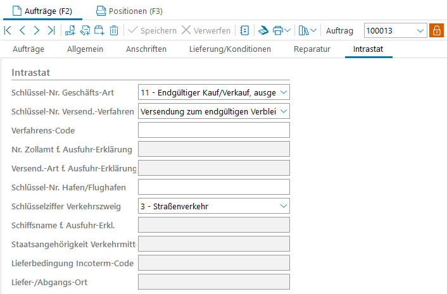Image resolution: width=447 pixels, height=294 pixels.
Task: Click the orange lock icon
Action: pyautogui.click(x=436, y=30)
